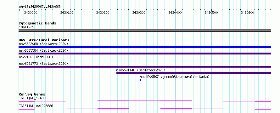This screenshot has width=280, height=113.
Task: Open the DGV Structural Variants track title
Action: pyautogui.click(x=44, y=40)
